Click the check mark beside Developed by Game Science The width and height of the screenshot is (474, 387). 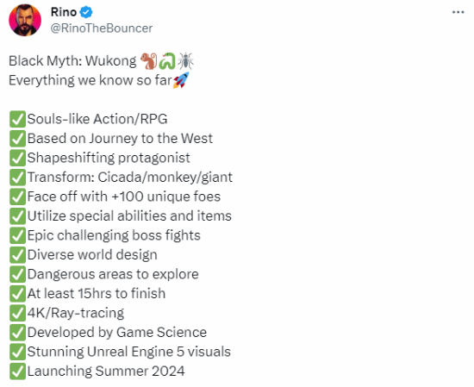tap(17, 333)
